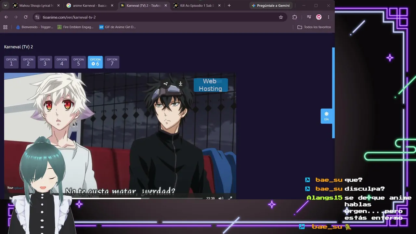Open the GIF de Anime Girl bookmark
The height and width of the screenshot is (234, 416).
[x=118, y=27]
